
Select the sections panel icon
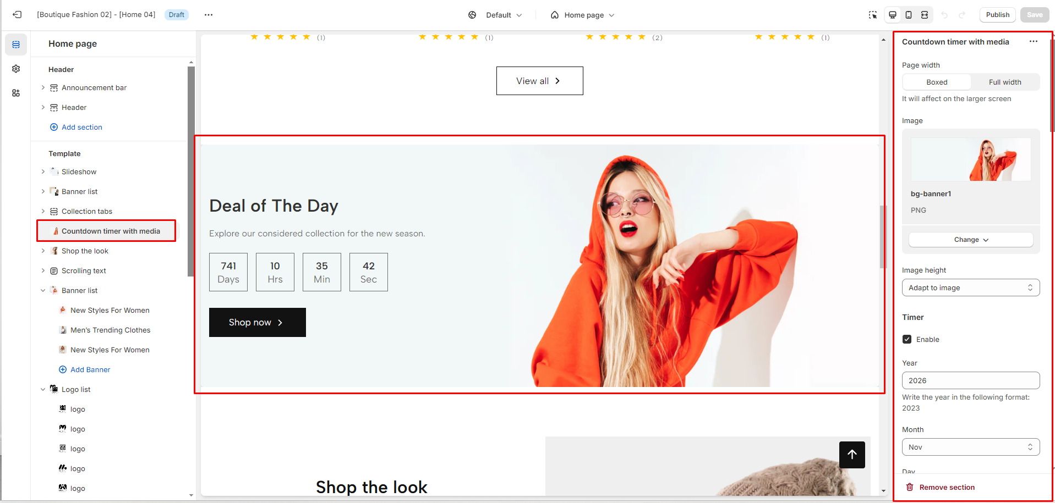[16, 45]
